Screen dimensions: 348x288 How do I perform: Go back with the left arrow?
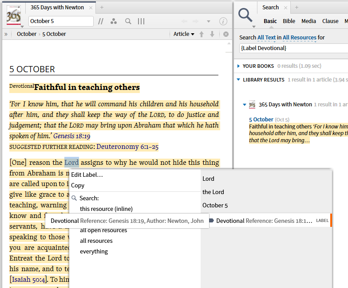pos(184,21)
